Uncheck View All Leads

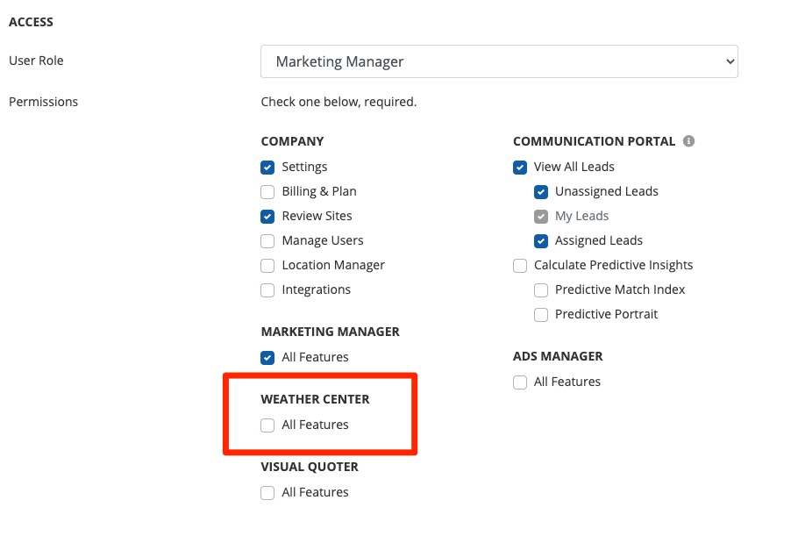point(520,167)
